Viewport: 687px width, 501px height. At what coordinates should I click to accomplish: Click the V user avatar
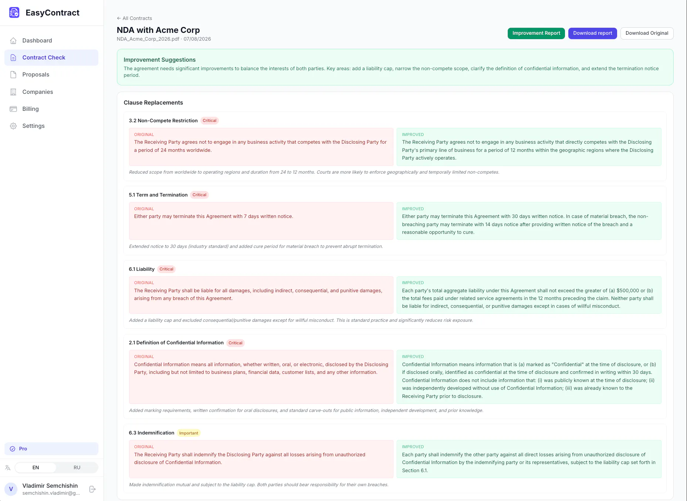[x=11, y=489]
